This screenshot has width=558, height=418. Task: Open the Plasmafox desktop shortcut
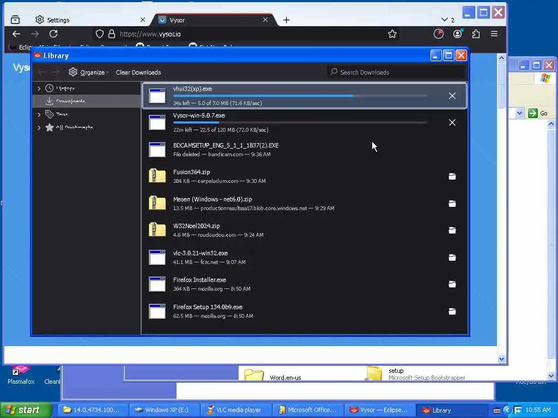pos(21,376)
